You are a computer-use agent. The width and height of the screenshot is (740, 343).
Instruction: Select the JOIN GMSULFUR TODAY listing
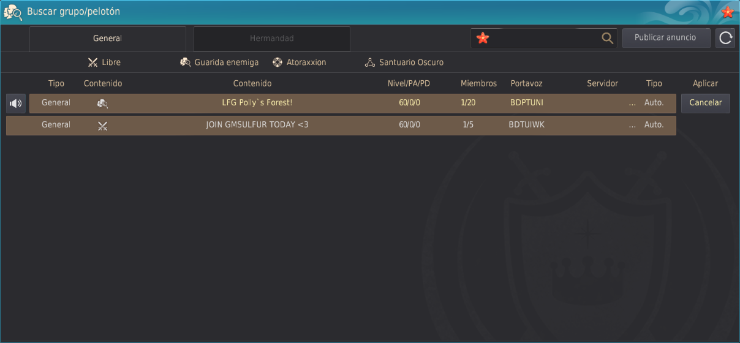coord(257,125)
